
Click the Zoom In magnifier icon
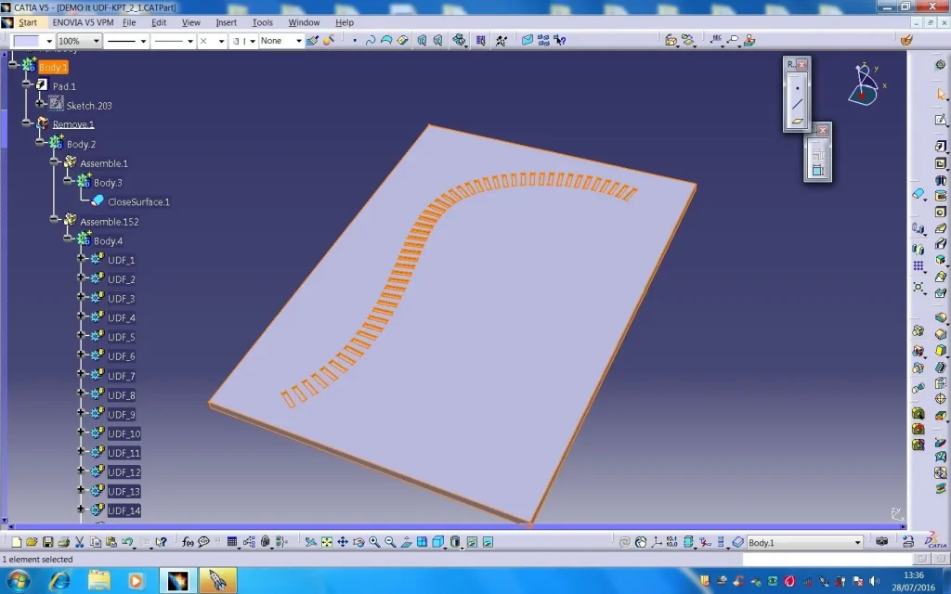coord(374,542)
